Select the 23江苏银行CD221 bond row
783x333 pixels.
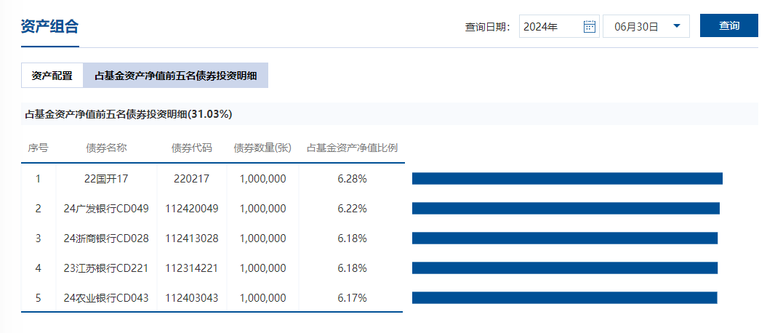(x=106, y=268)
